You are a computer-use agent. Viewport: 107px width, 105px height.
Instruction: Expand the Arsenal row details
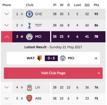(x=7, y=98)
